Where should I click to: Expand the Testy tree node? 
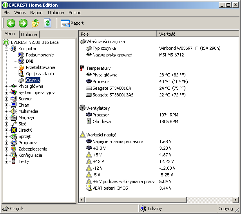[x=6, y=161]
